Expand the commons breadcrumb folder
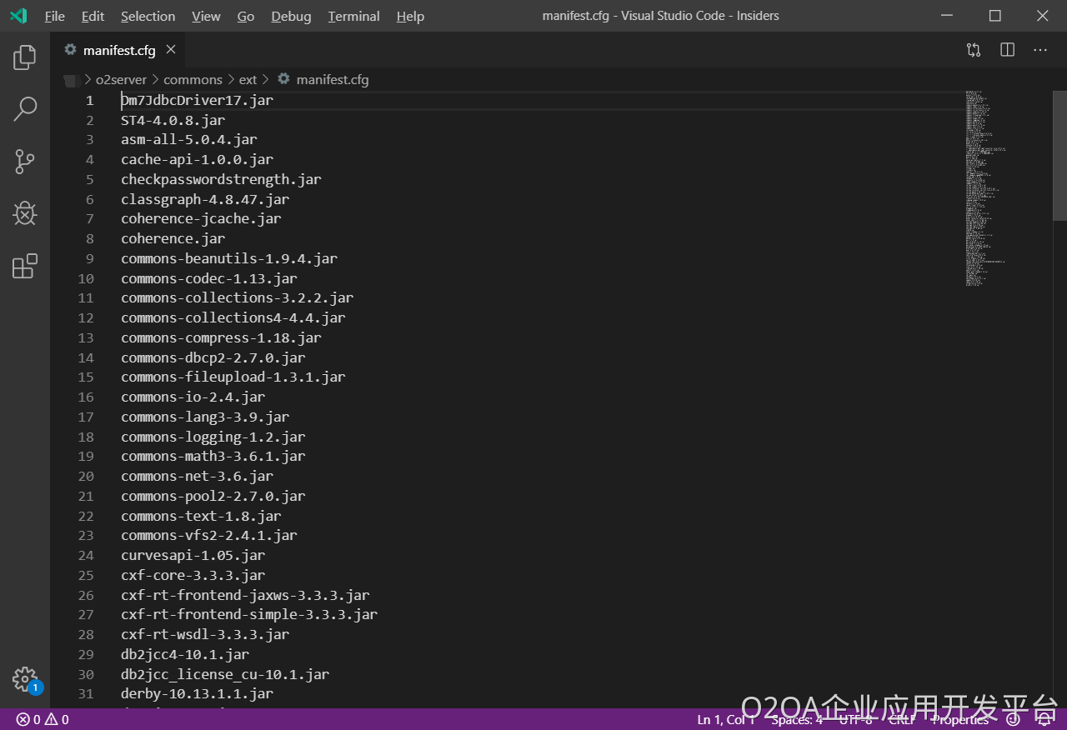 tap(193, 80)
